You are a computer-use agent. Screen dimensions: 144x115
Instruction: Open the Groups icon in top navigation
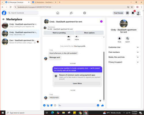[85, 13]
